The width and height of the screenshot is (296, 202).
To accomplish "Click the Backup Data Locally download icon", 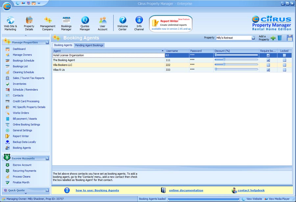I will coord(8,142).
